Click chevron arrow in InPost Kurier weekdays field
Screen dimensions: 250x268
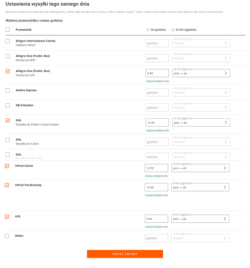pyautogui.click(x=225, y=168)
